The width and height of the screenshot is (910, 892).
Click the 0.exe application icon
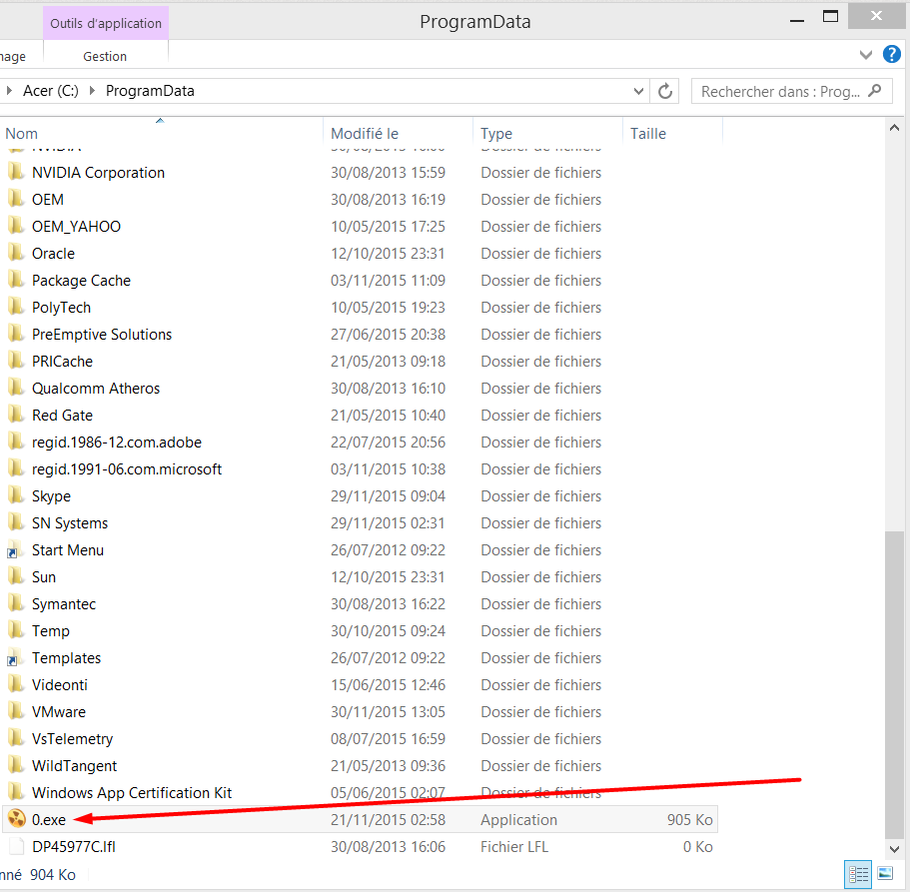pos(16,819)
